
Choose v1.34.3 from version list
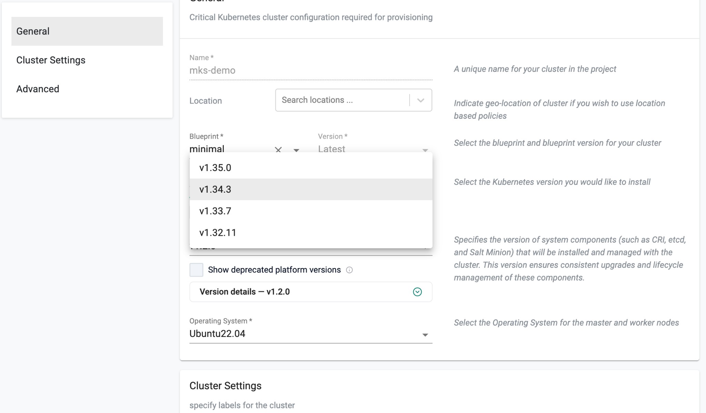coord(215,189)
